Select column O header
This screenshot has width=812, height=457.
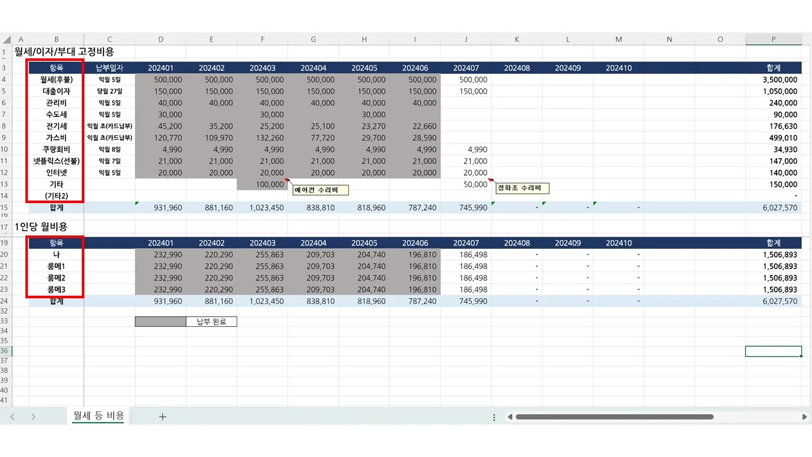pyautogui.click(x=720, y=39)
